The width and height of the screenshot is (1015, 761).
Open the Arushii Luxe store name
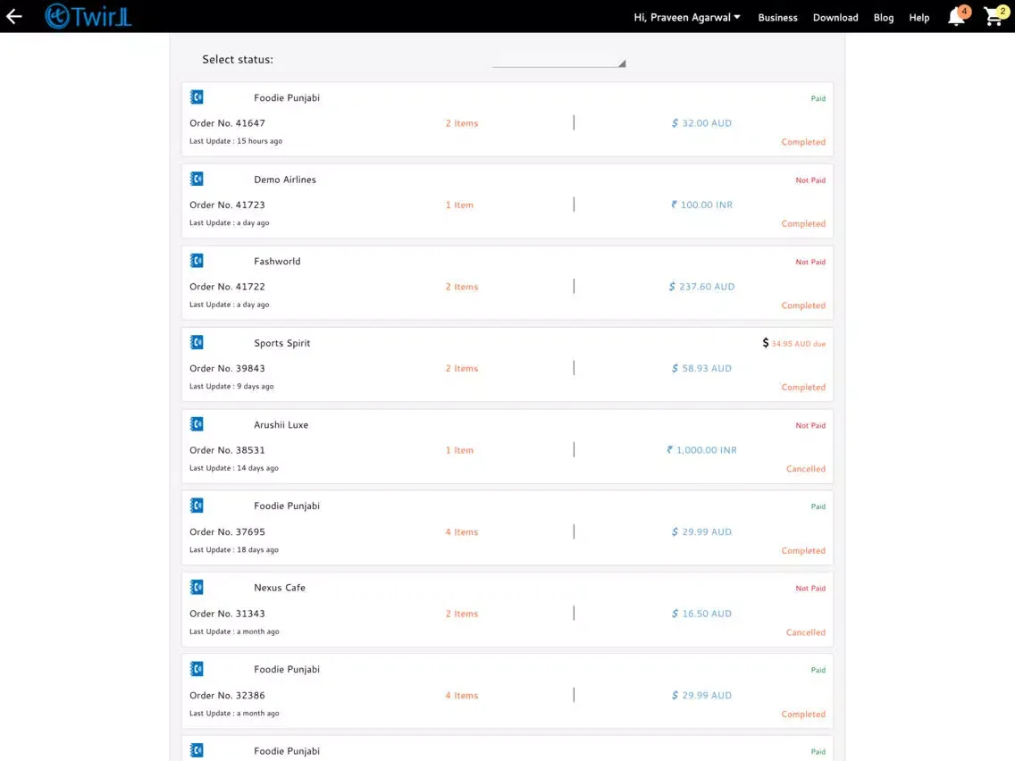point(281,424)
